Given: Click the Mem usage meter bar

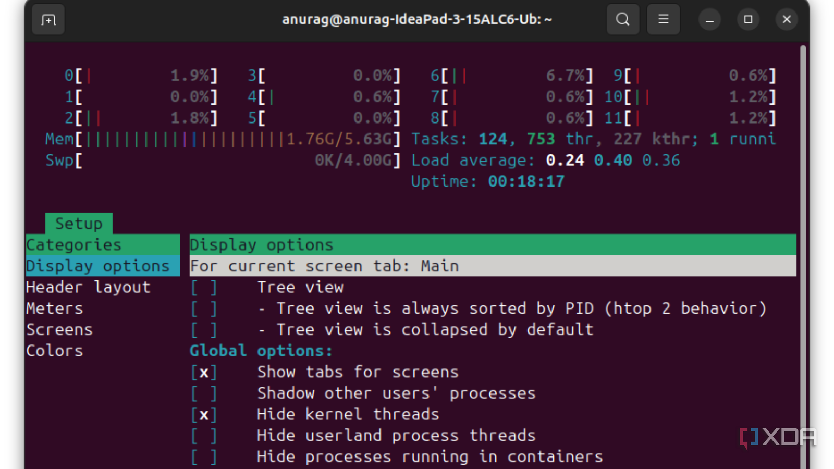Looking at the screenshot, I should coord(223,139).
